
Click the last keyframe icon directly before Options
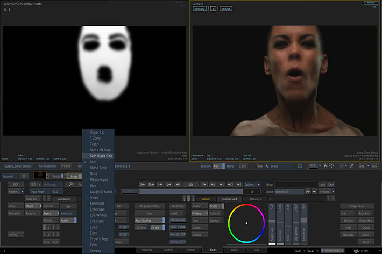click(239, 185)
